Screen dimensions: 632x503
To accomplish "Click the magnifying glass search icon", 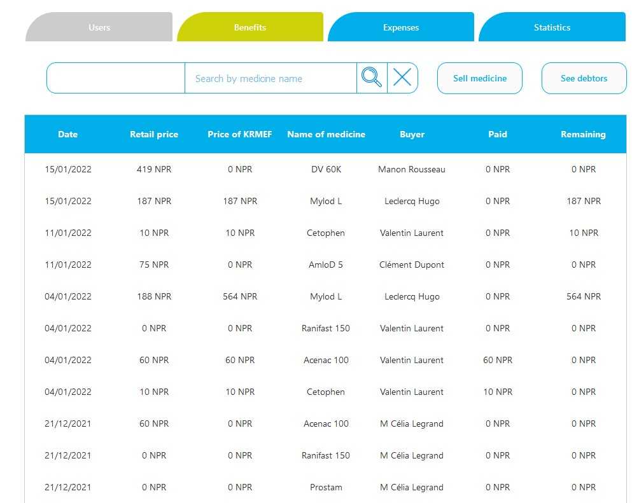I will 372,78.
